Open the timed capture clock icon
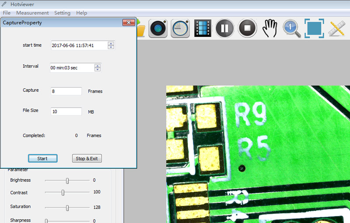Screen dimensions: 350x223 [180, 29]
